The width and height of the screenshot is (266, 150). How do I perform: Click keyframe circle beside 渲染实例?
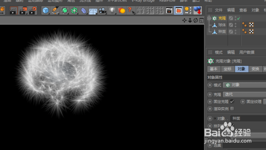[x=210, y=109]
